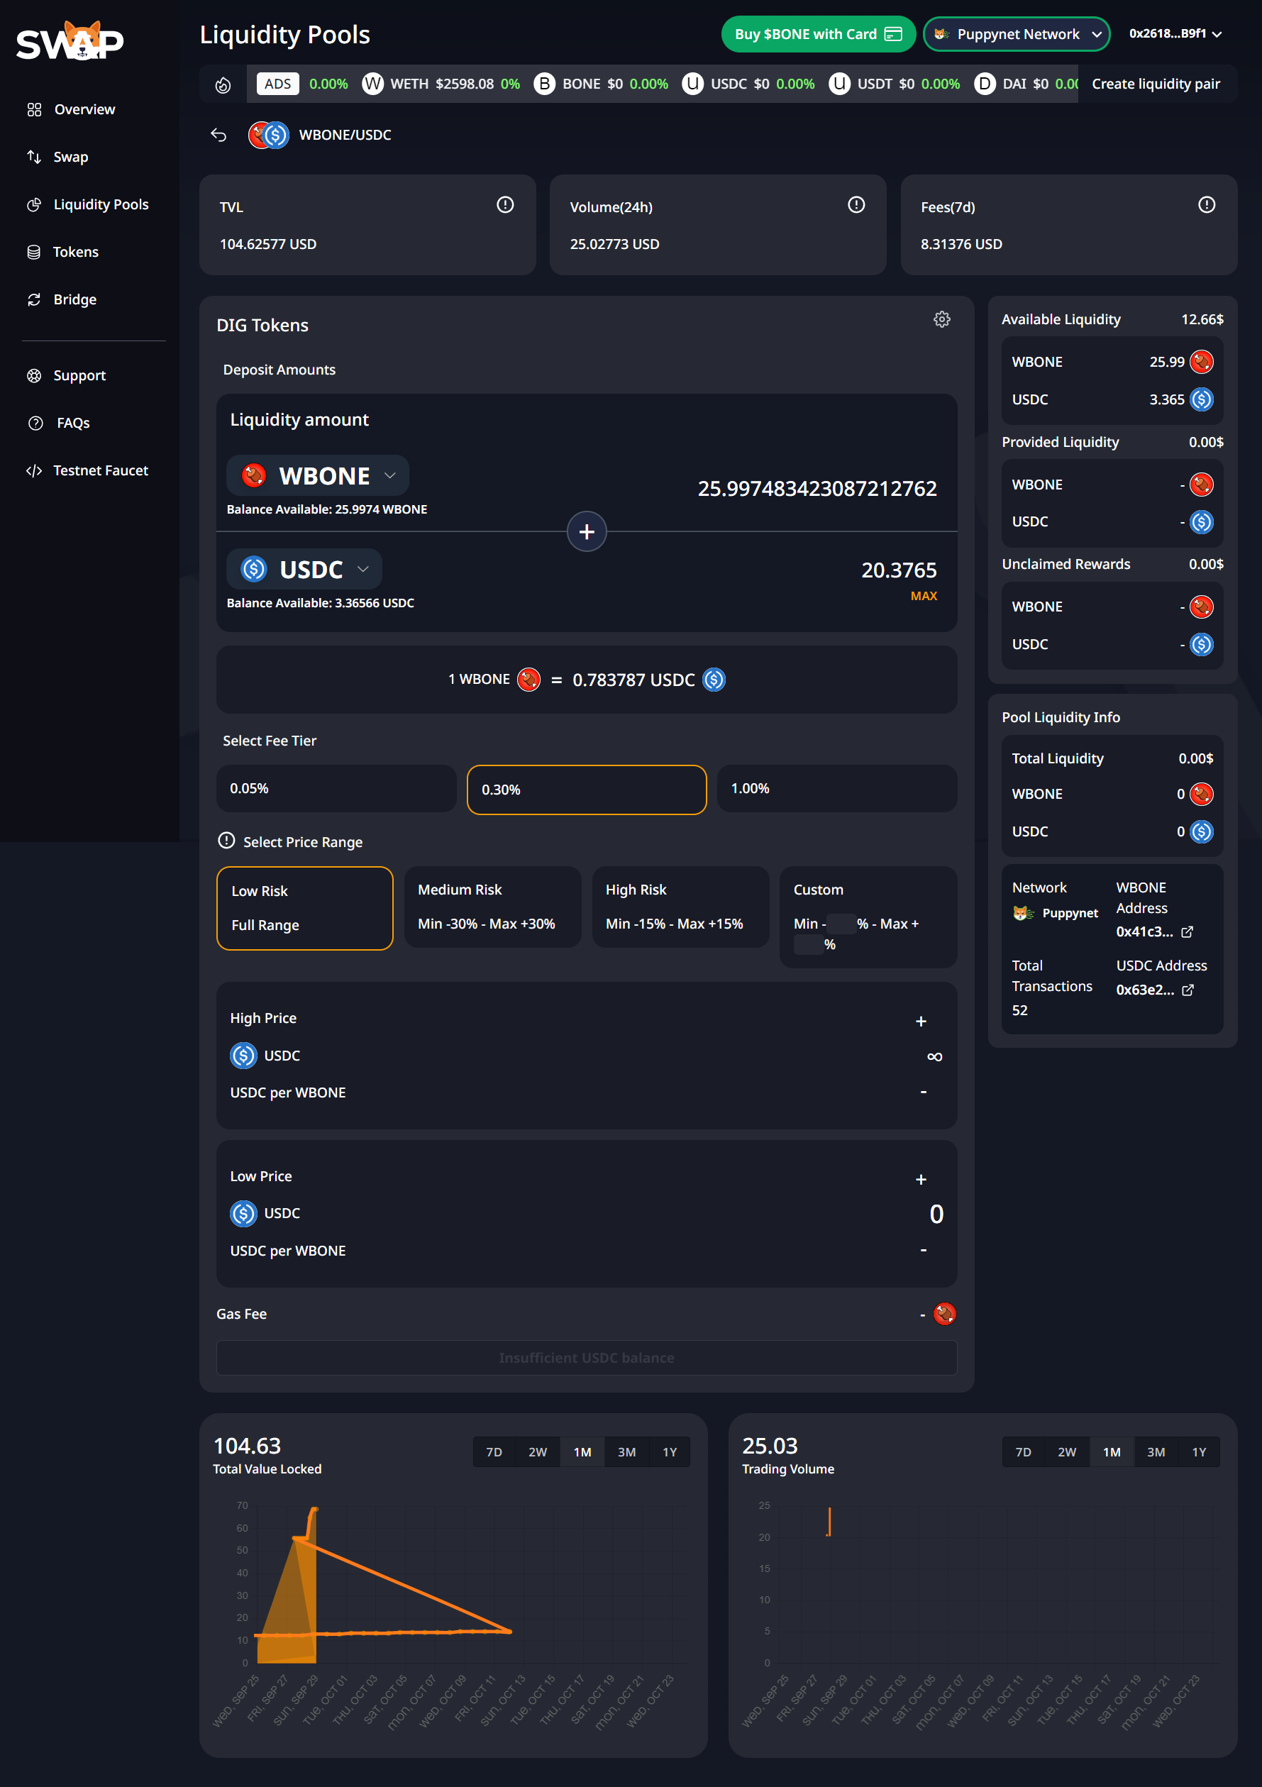The height and width of the screenshot is (1787, 1262).
Task: Click the TVL info icon
Action: point(505,205)
